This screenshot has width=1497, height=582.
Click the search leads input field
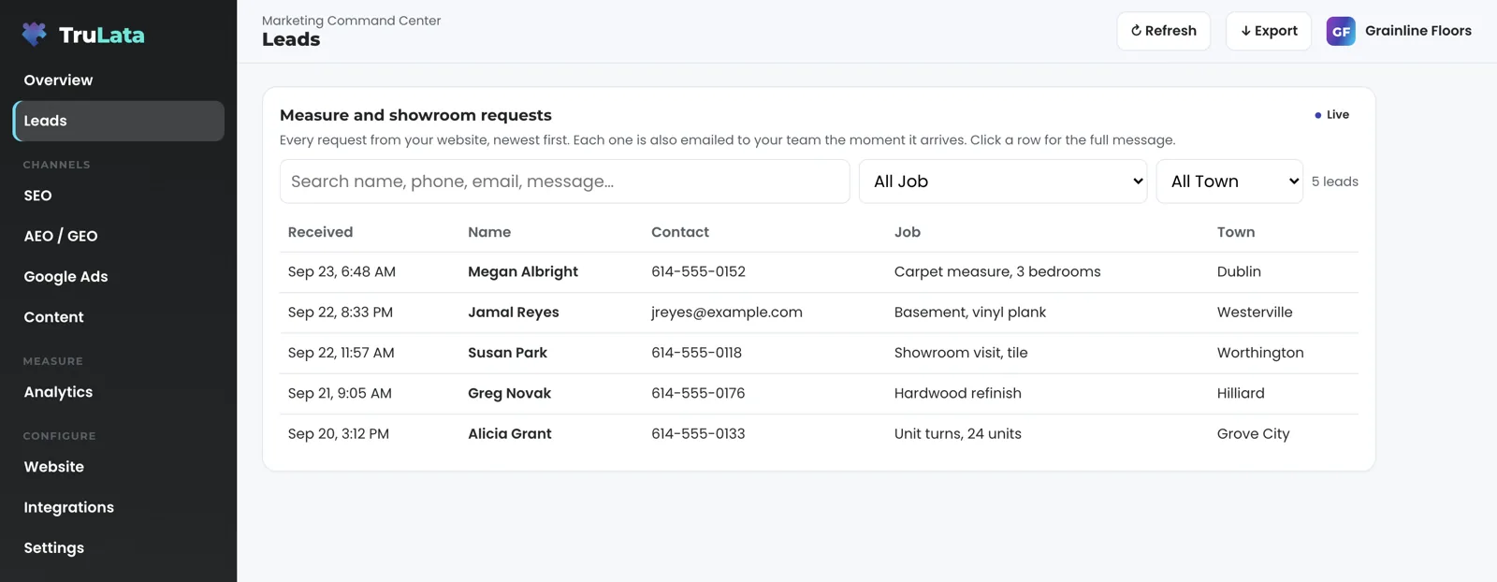click(564, 182)
